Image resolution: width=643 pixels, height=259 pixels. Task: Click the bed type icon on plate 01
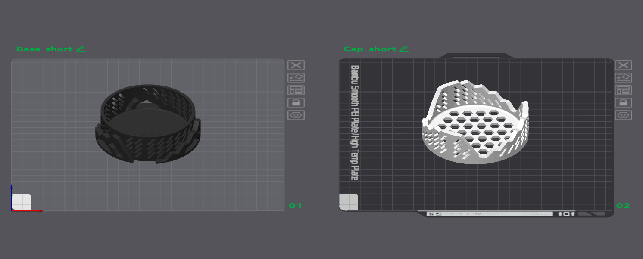tap(22, 202)
